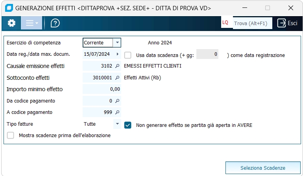Screen dimensions: 303x176
Task: Click the days offset field after + gg:
Action: click(207, 55)
